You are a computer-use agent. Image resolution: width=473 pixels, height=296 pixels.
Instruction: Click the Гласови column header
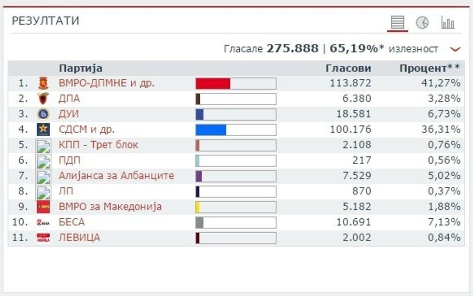pos(348,68)
